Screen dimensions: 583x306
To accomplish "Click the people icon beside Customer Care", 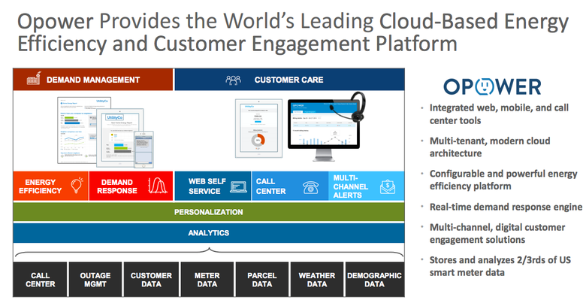I will pyautogui.click(x=233, y=80).
